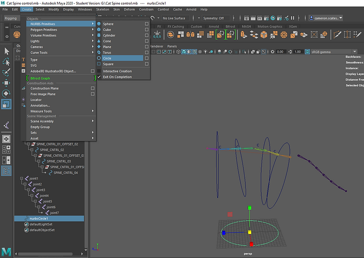Select Circle in NURBS Primitives submenu
The width and height of the screenshot is (364, 258).
pos(122,58)
